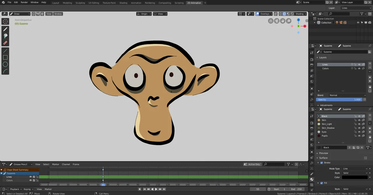This screenshot has width=373, height=195.
Task: Switch to the Animation workspace tab
Action: [x=136, y=3]
